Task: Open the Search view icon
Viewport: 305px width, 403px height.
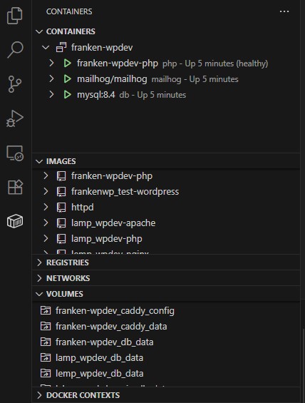Action: 15,50
